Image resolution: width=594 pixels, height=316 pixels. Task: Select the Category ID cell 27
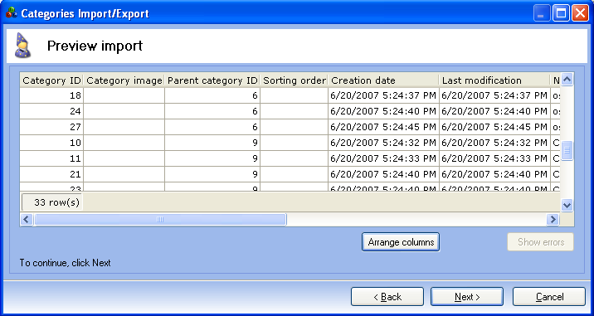[52, 127]
